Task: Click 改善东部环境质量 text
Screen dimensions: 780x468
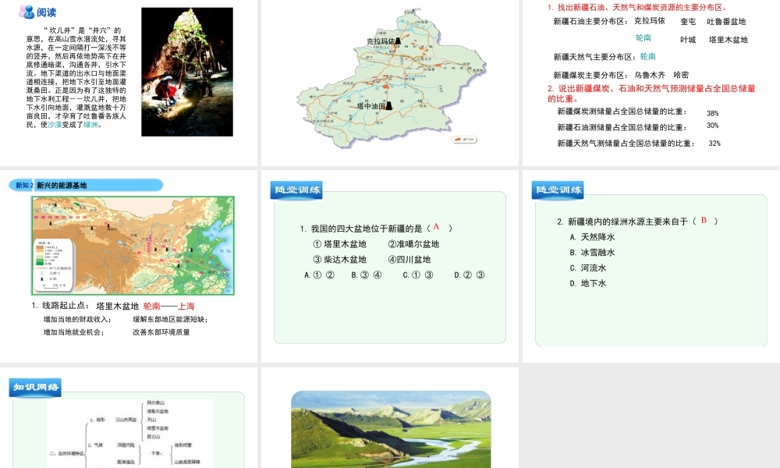Action: 161,332
